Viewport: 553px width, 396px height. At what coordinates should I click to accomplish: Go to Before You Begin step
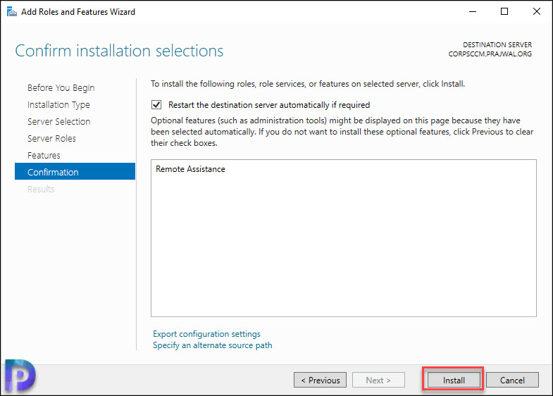(61, 87)
